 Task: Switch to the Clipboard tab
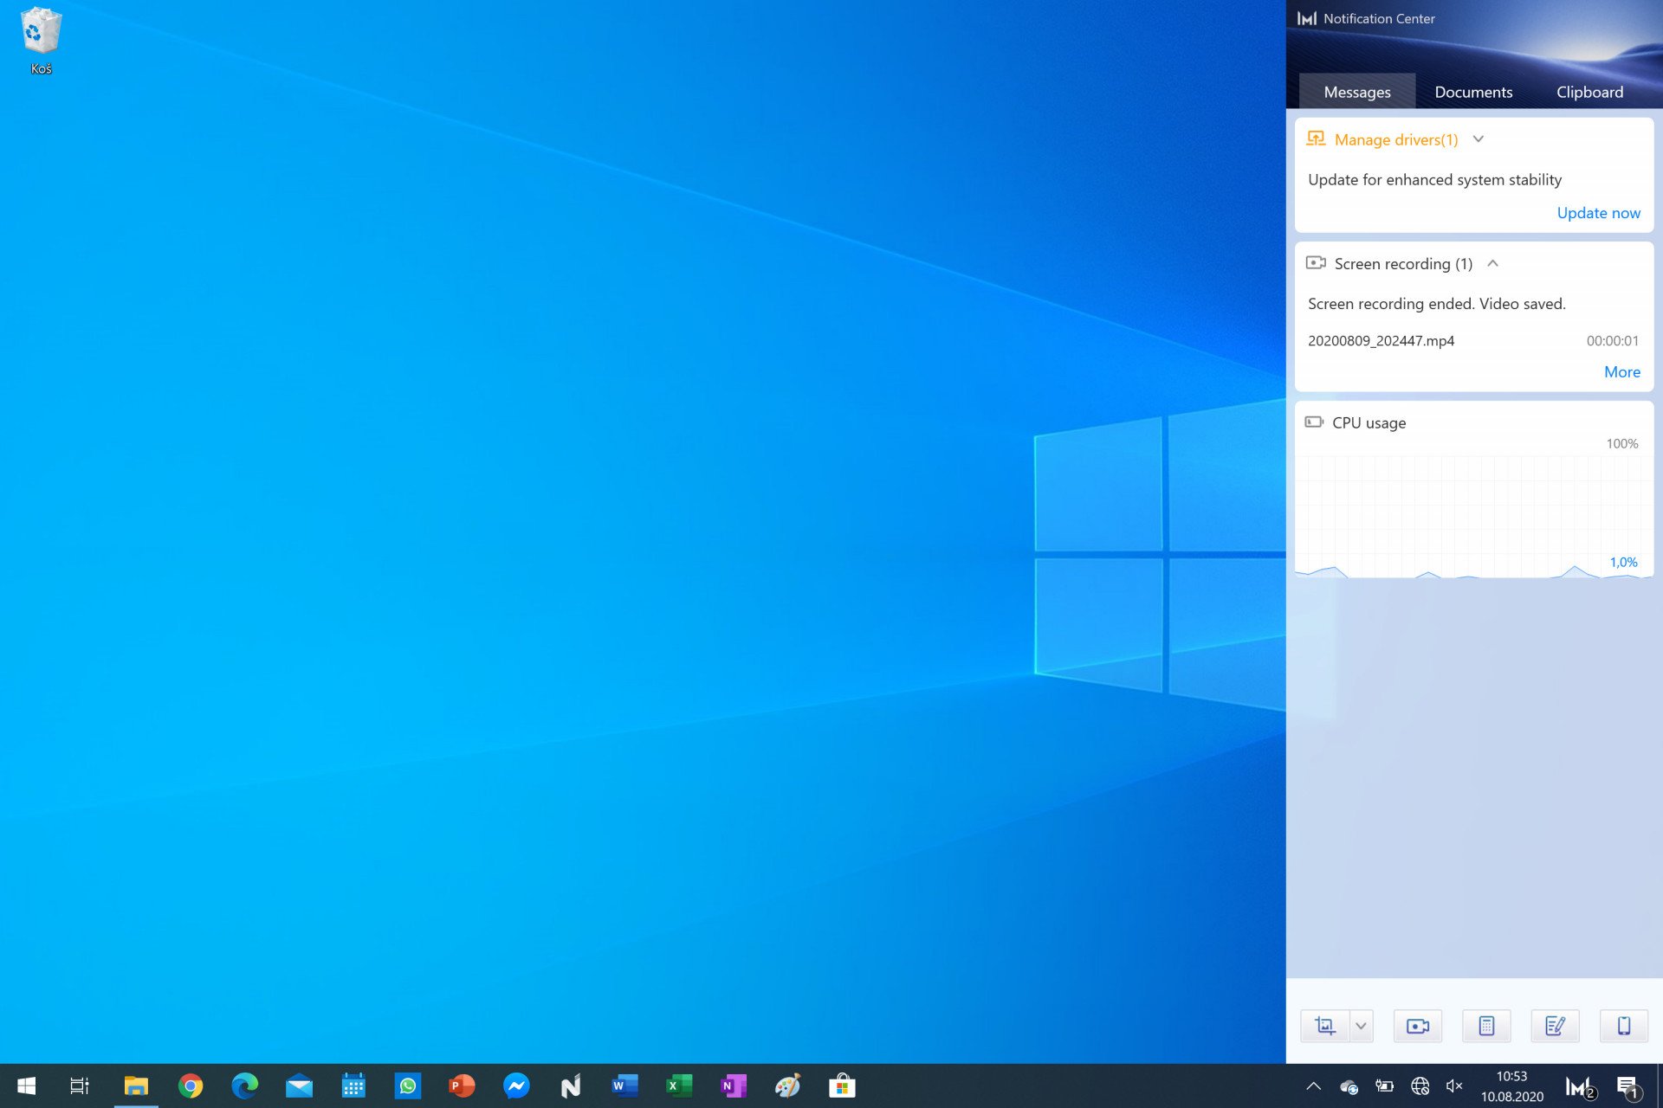coord(1589,92)
